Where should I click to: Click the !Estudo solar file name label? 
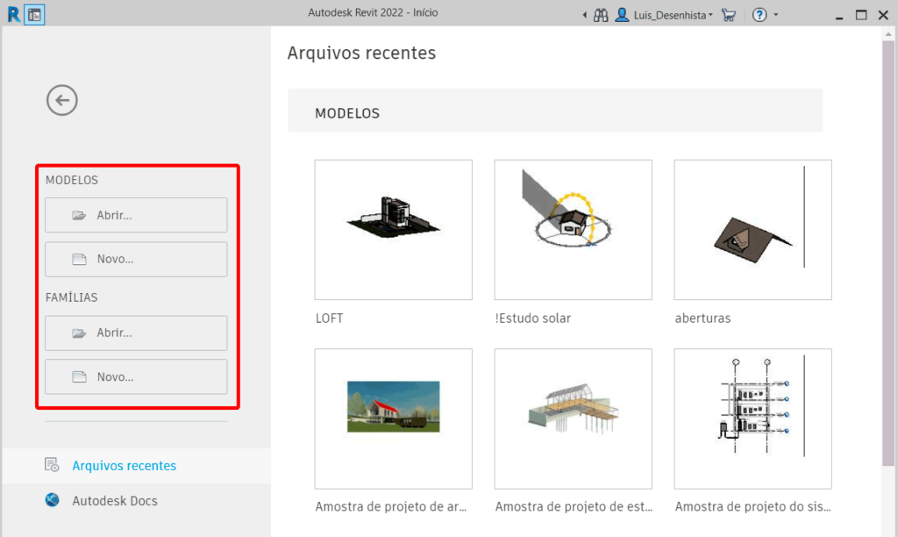tap(532, 318)
